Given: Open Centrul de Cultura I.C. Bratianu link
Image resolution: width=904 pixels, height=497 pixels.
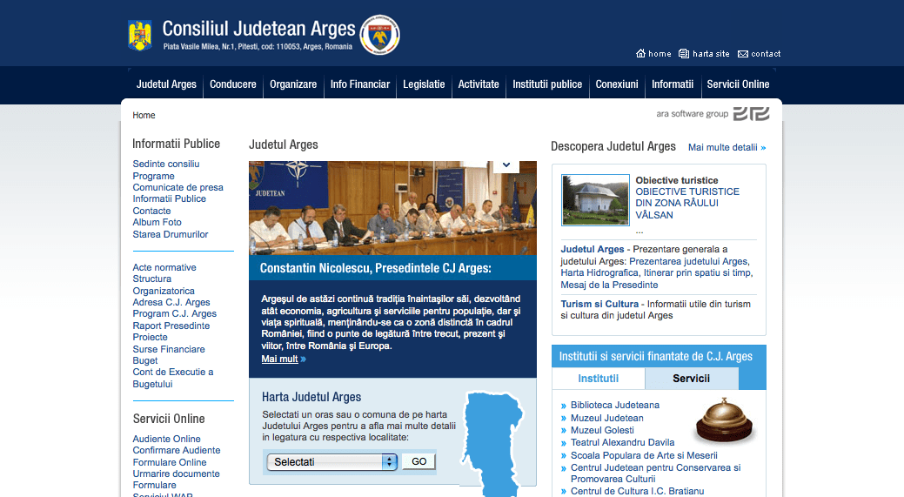Looking at the screenshot, I should [x=637, y=491].
